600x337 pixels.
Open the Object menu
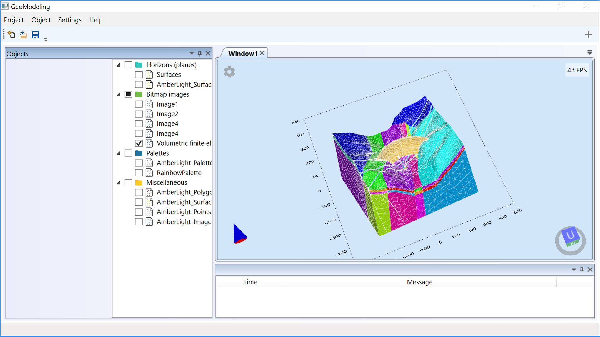41,20
